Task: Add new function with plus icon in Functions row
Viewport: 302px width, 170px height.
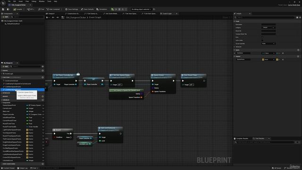Action: point(43,77)
